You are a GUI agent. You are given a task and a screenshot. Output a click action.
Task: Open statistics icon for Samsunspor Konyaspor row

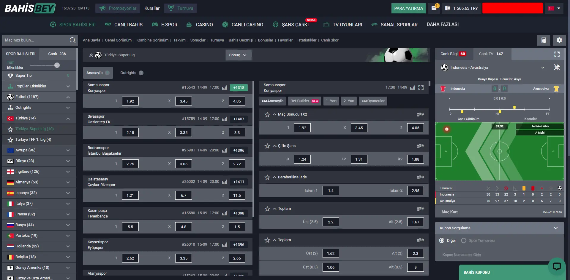[225, 87]
